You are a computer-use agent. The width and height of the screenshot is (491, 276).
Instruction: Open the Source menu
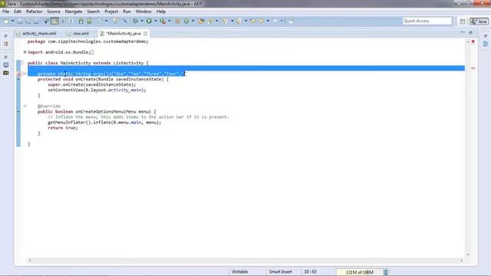click(54, 11)
